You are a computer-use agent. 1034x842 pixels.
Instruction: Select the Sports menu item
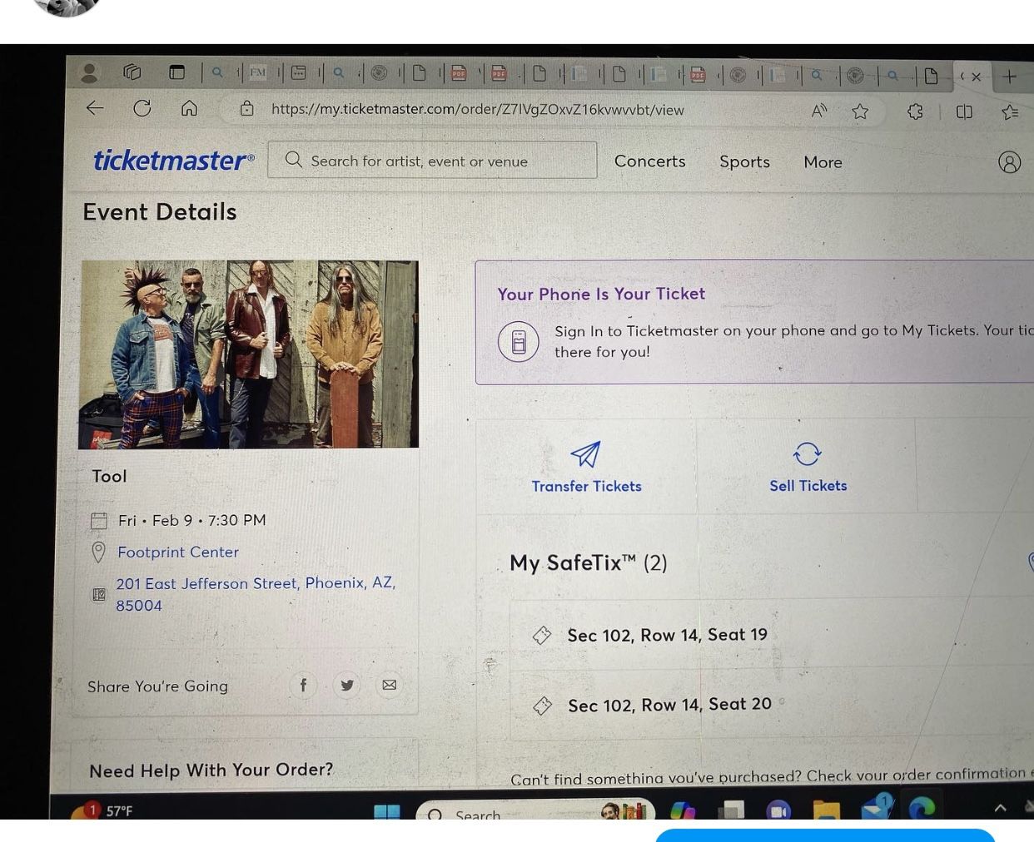[x=743, y=161]
